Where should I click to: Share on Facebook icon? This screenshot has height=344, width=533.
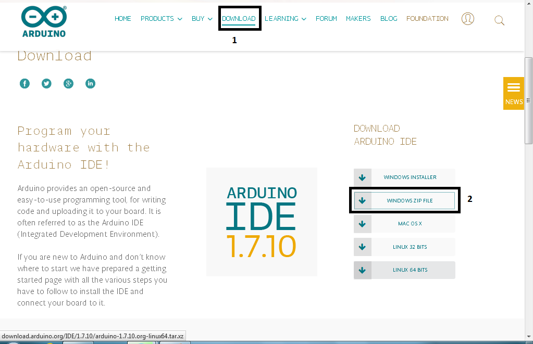(x=24, y=83)
